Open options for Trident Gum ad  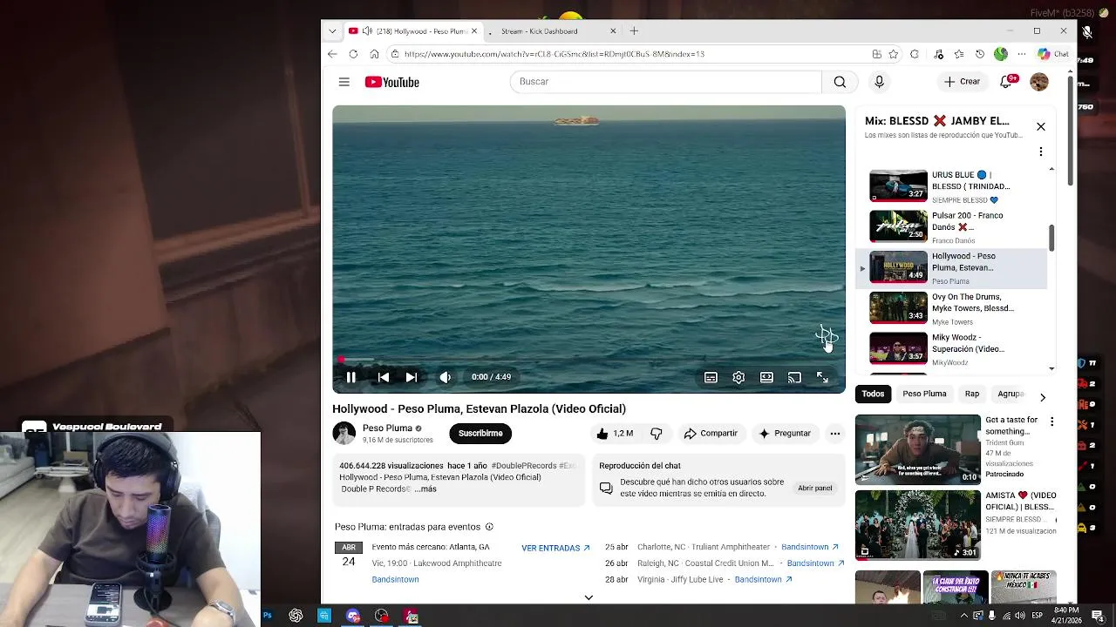click(x=1051, y=421)
